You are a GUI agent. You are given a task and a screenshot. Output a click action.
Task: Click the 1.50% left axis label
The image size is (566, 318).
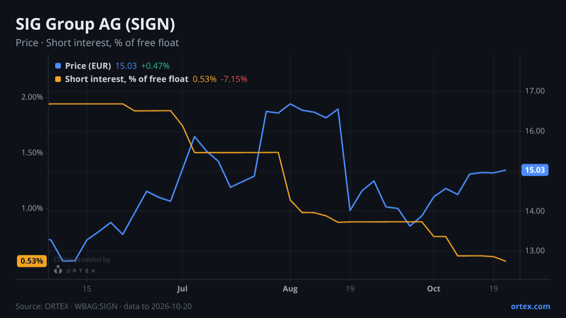(x=33, y=153)
